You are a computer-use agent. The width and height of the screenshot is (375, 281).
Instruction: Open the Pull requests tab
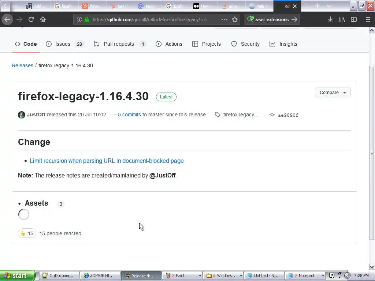[120, 44]
